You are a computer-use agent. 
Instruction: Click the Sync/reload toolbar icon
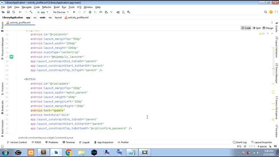pyautogui.click(x=14, y=12)
